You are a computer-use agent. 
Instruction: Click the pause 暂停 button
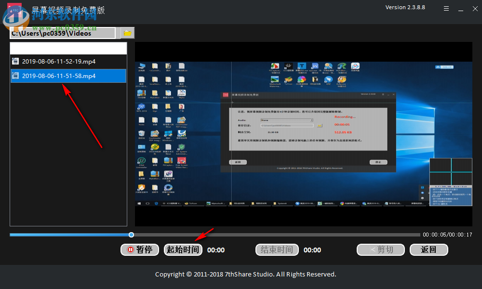(140, 250)
